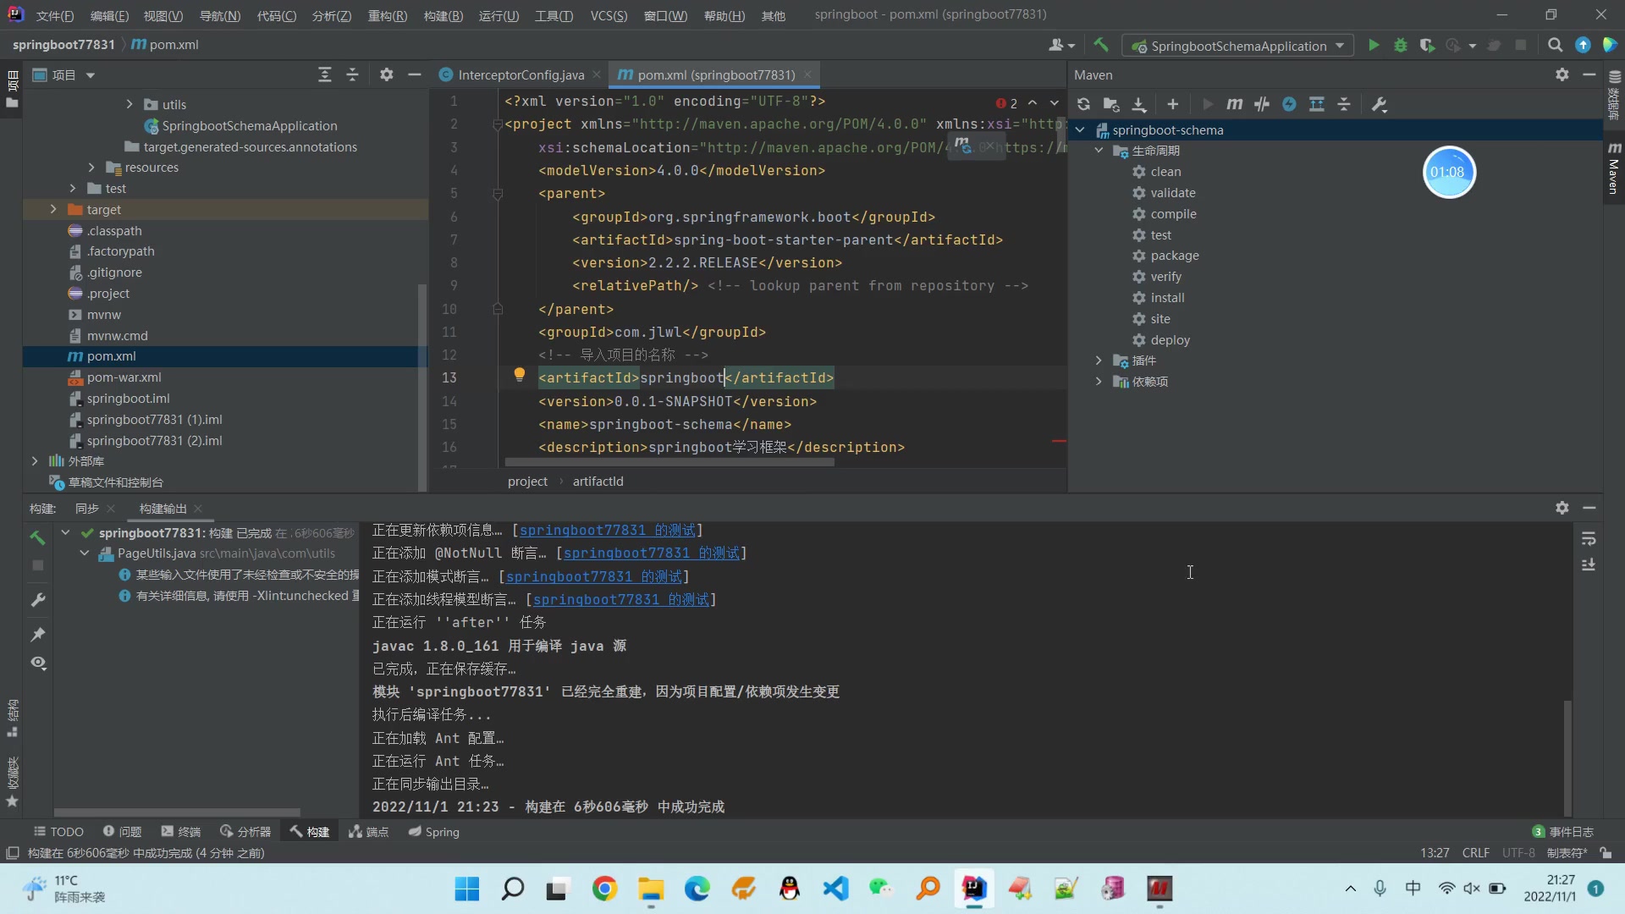
Task: Toggle the eye view filter in Build panel
Action: (x=37, y=663)
